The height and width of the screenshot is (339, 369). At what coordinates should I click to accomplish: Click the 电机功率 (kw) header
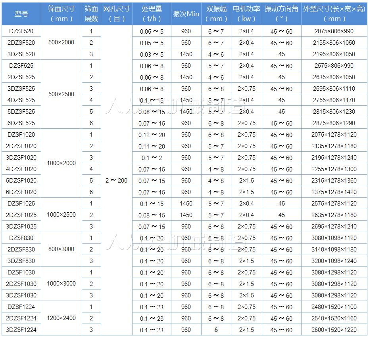point(246,14)
